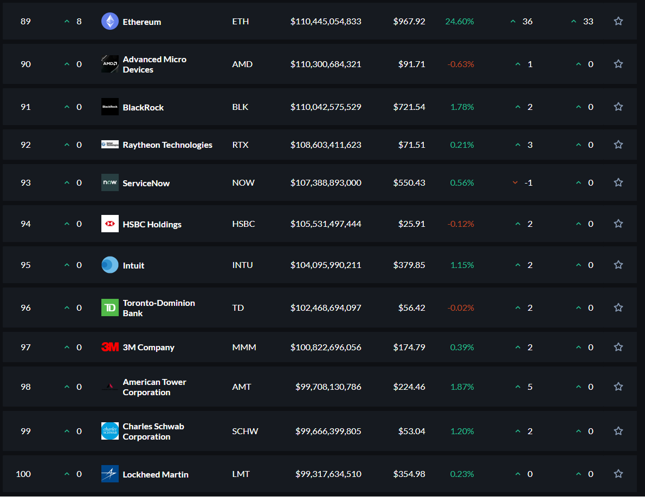Favorite 3M Company using star
645x497 pixels.
point(618,346)
